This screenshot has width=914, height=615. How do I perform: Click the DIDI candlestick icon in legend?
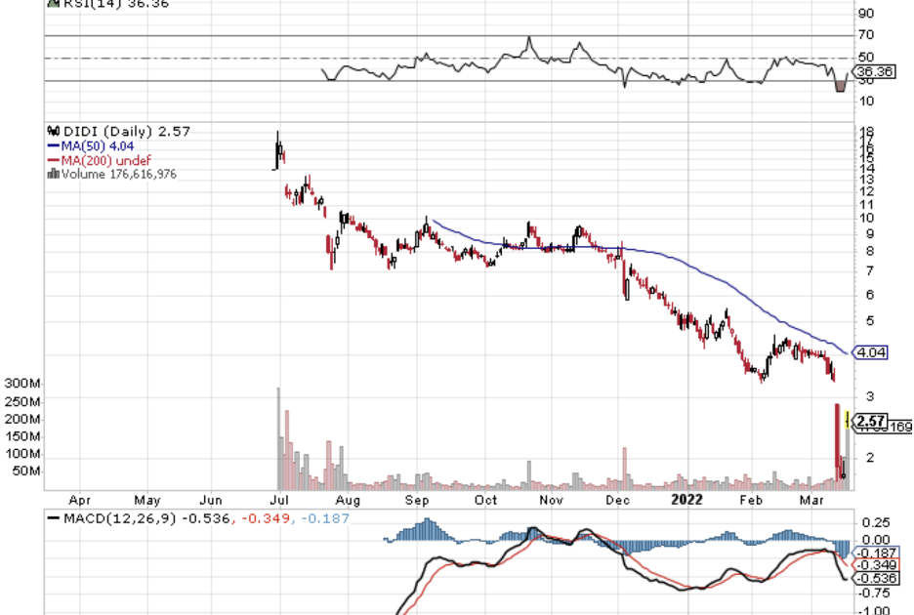[x=53, y=131]
